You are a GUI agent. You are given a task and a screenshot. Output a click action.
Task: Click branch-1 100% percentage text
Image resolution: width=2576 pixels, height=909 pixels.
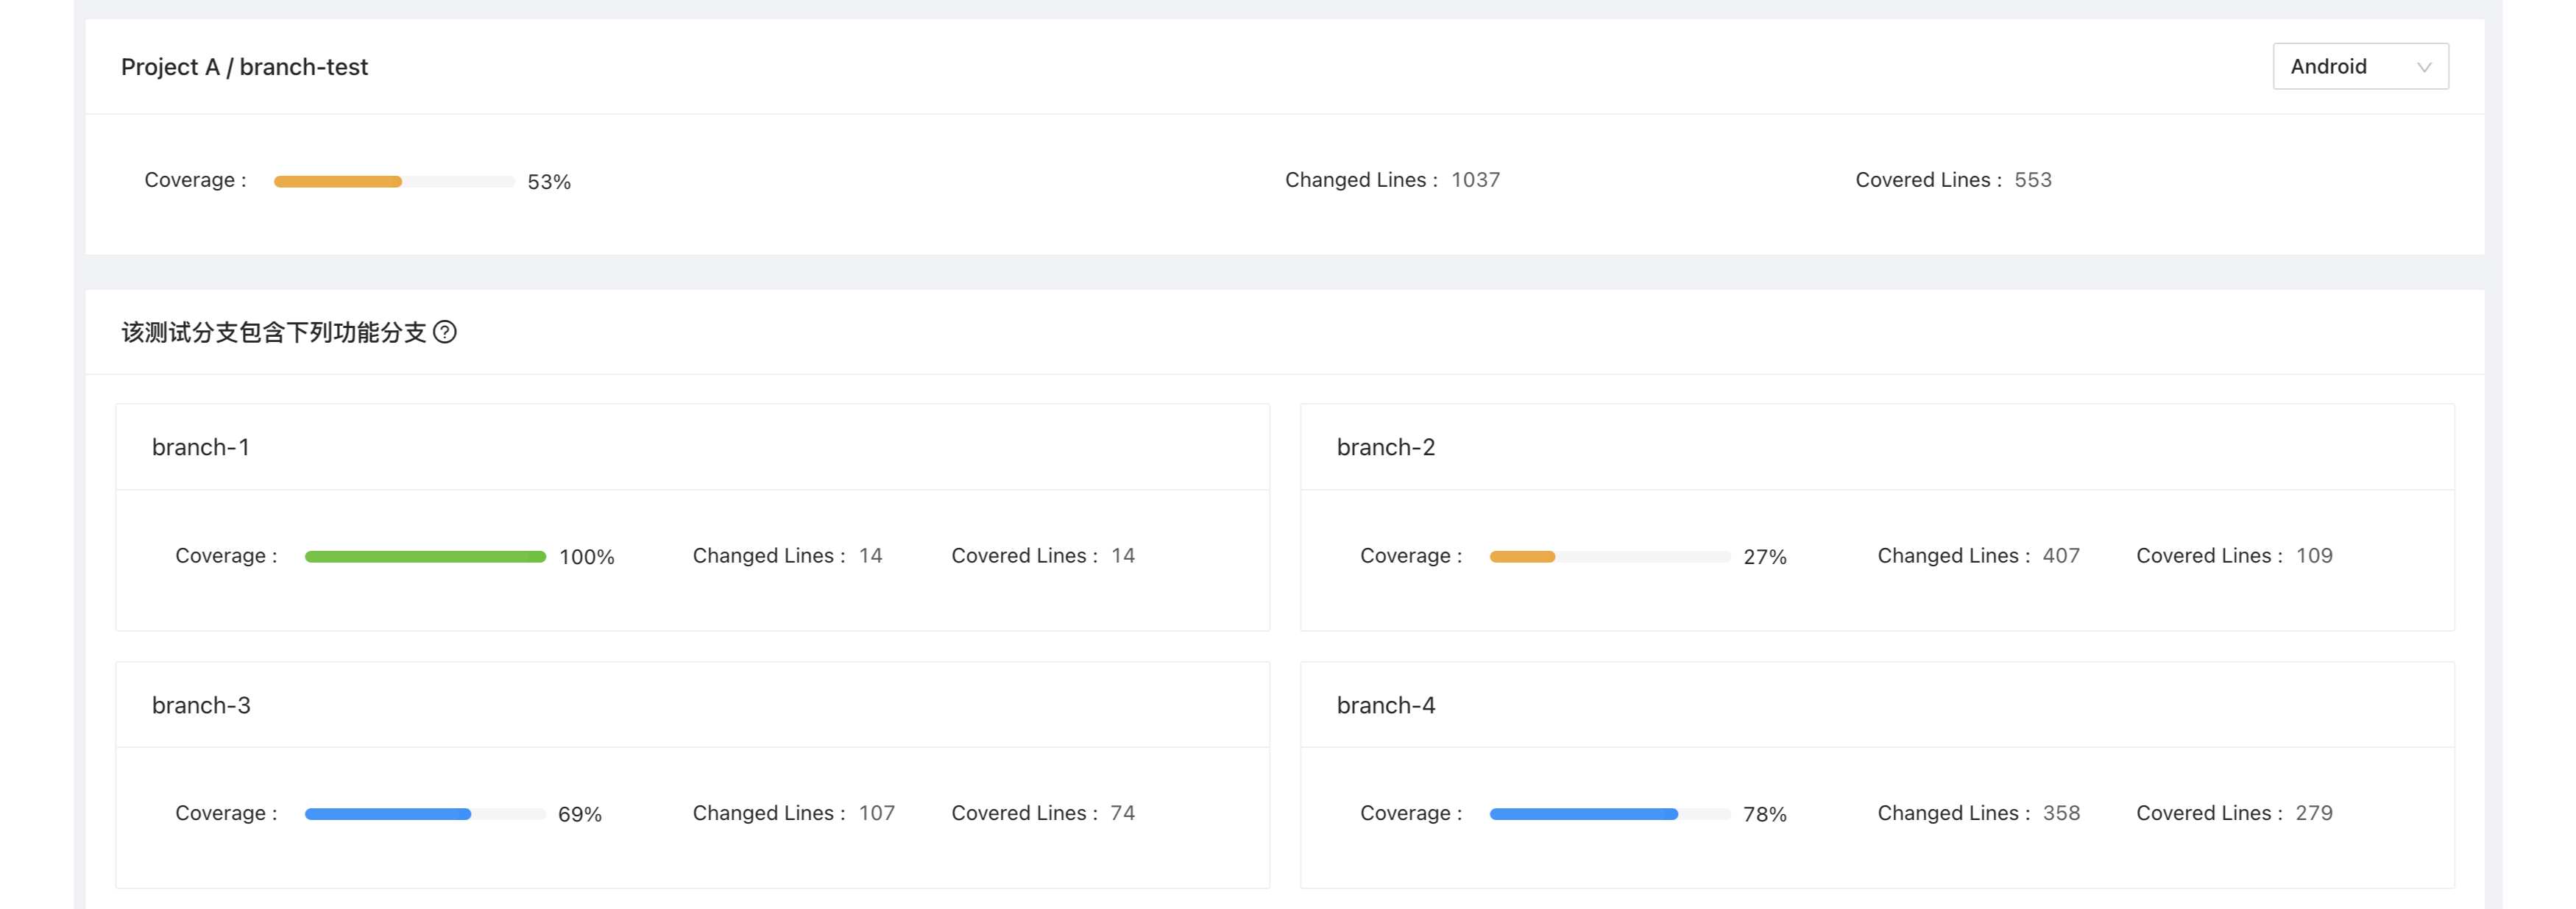coord(587,557)
